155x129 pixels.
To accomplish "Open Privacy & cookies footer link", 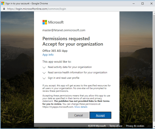I will [x=135, y=126].
